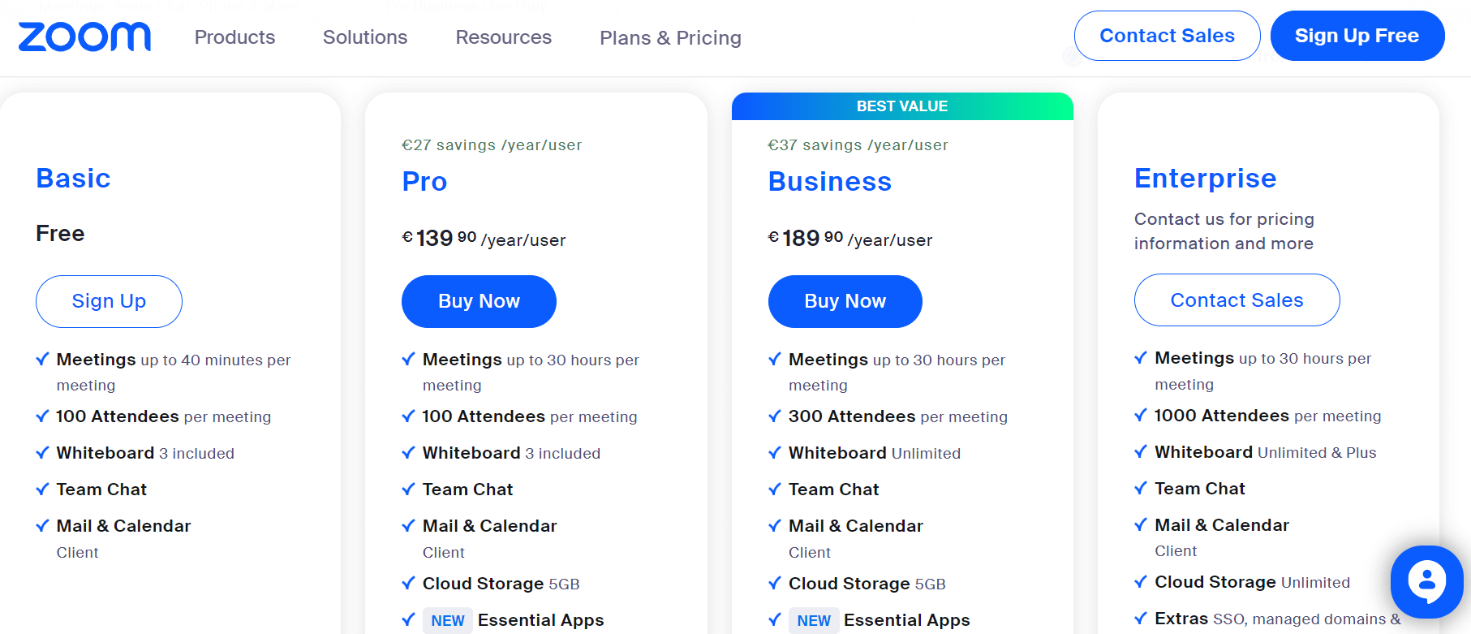Image resolution: width=1471 pixels, height=634 pixels.
Task: Click Buy Now for the Business plan
Action: point(845,301)
